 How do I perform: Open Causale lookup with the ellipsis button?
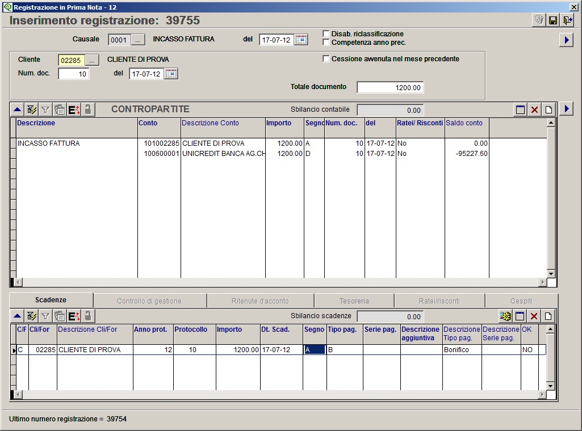[138, 40]
